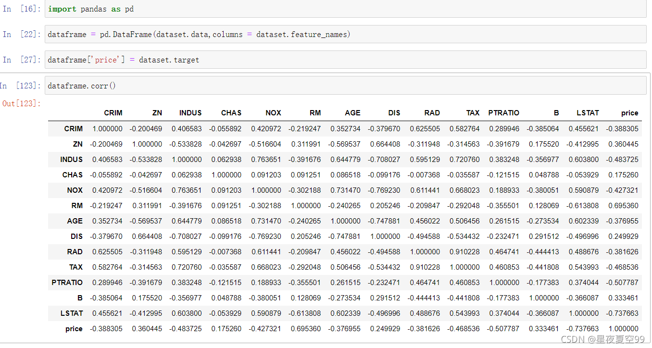
Task: Click the B row label
Action: 80,298
